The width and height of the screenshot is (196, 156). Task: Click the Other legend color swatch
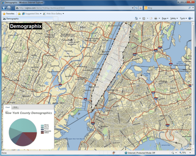tap(42, 133)
